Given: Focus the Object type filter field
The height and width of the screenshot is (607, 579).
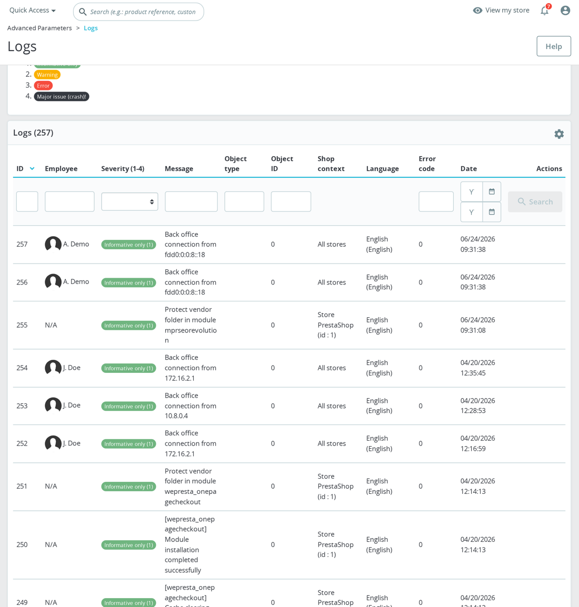Looking at the screenshot, I should tap(244, 201).
